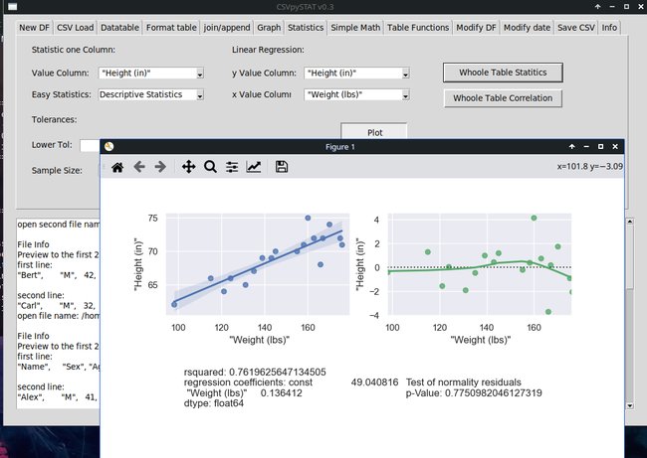The width and height of the screenshot is (647, 458).
Task: Click the residuals plot on the right
Action: tap(480, 264)
